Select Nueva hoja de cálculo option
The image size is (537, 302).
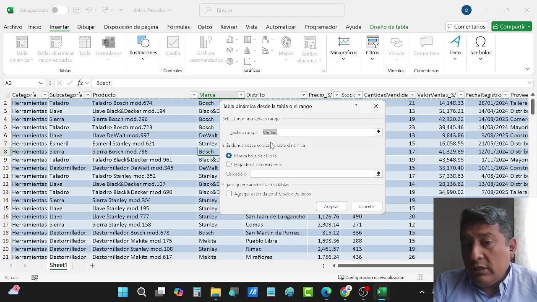[229, 156]
